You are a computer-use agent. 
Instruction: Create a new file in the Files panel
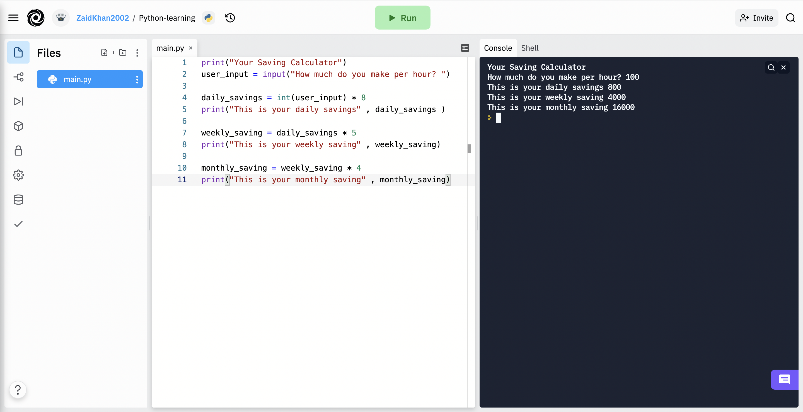104,53
